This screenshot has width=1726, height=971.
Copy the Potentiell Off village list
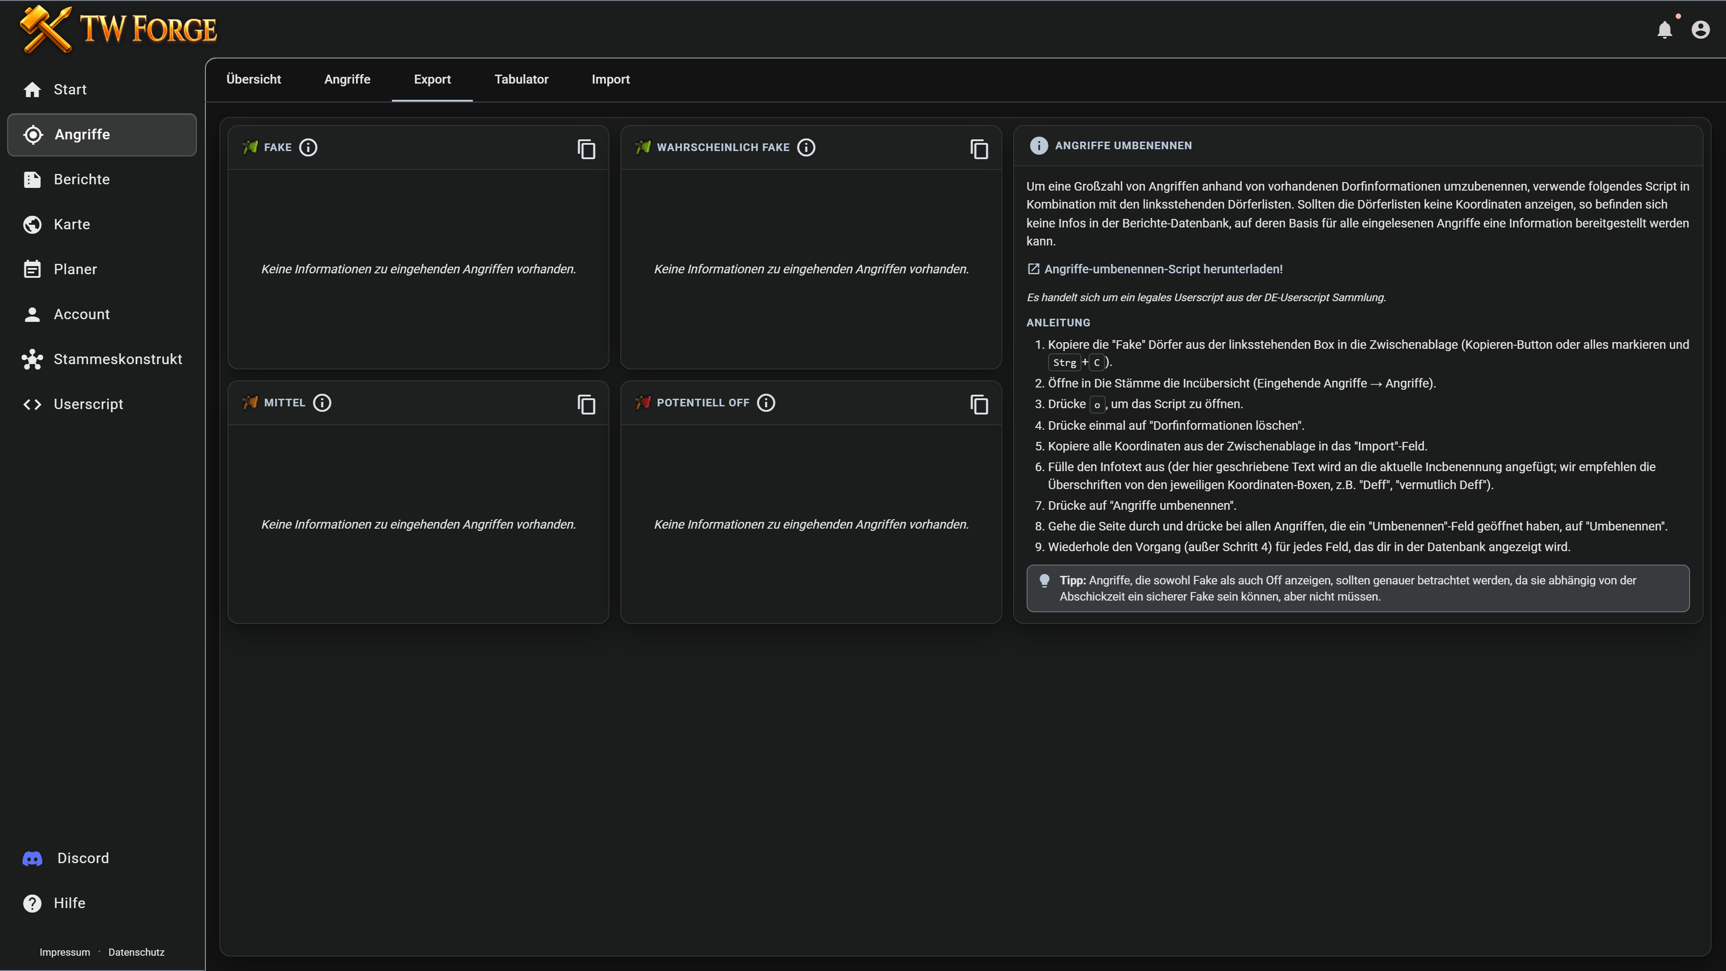click(x=979, y=404)
